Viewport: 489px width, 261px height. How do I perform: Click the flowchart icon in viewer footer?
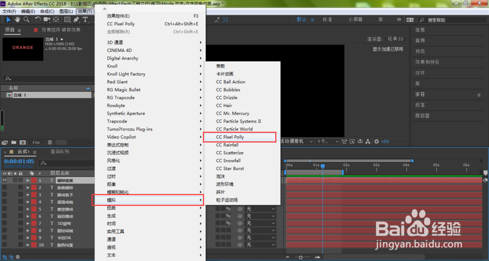click(368, 142)
